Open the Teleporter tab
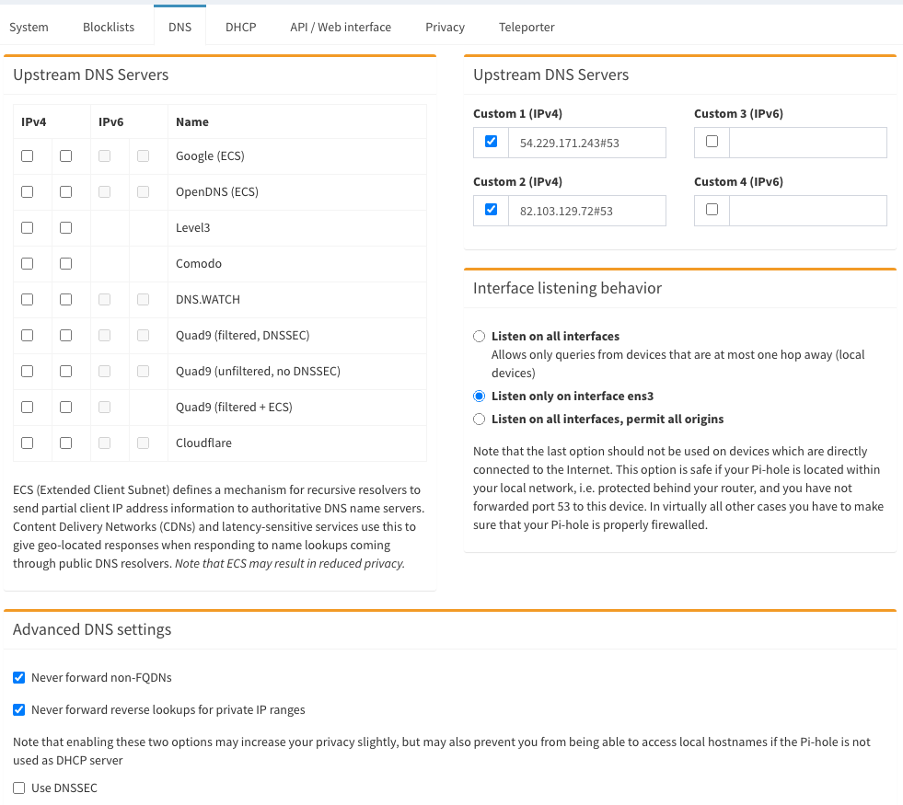This screenshot has height=805, width=903. pyautogui.click(x=527, y=27)
